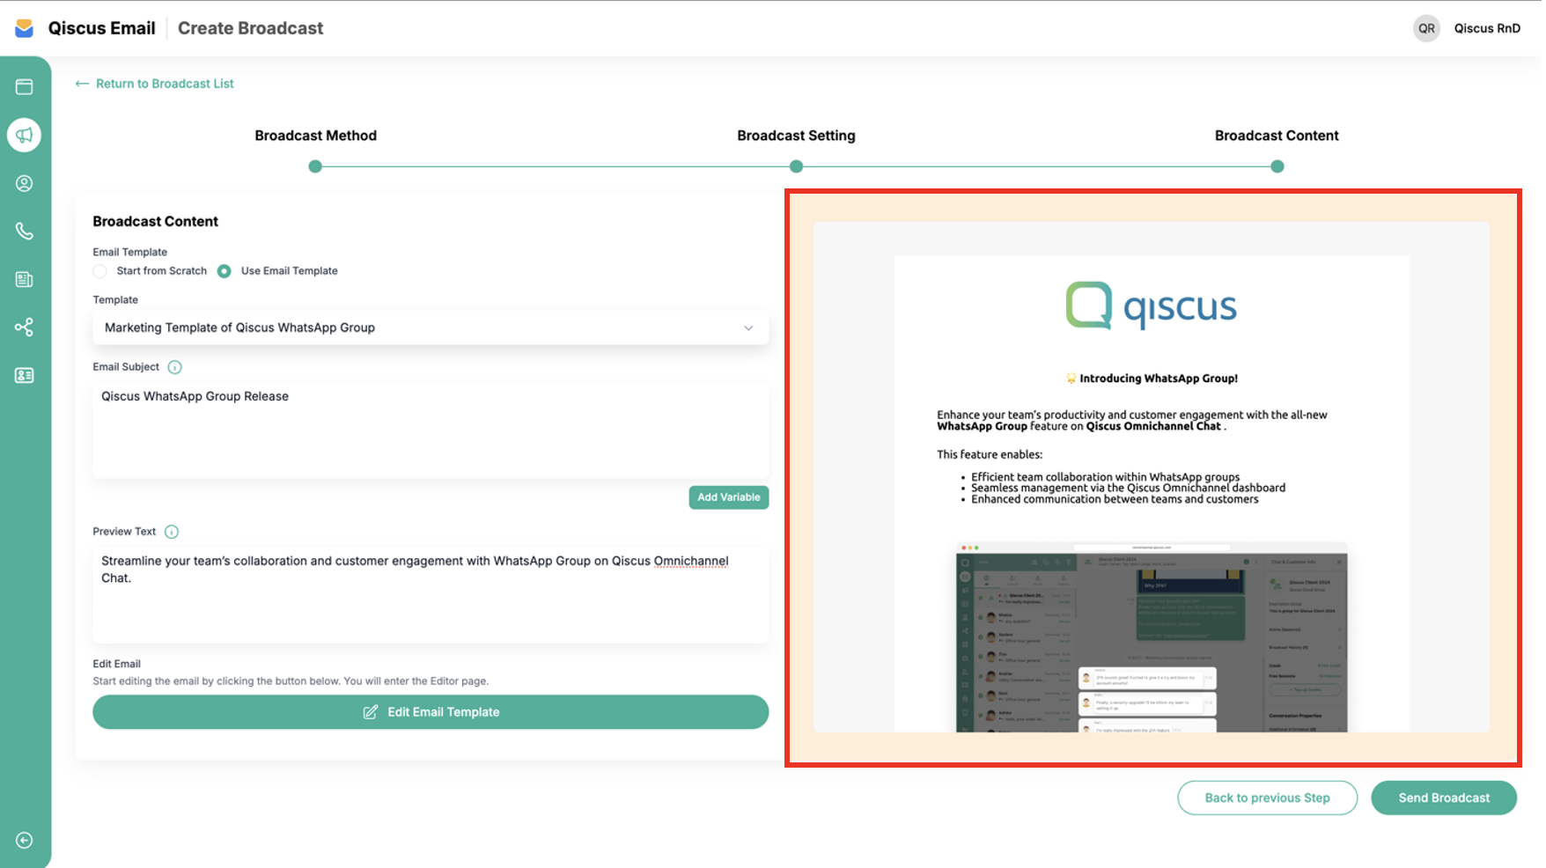The width and height of the screenshot is (1546, 868).
Task: Click the Template dropdown chevron arrow
Action: [748, 328]
